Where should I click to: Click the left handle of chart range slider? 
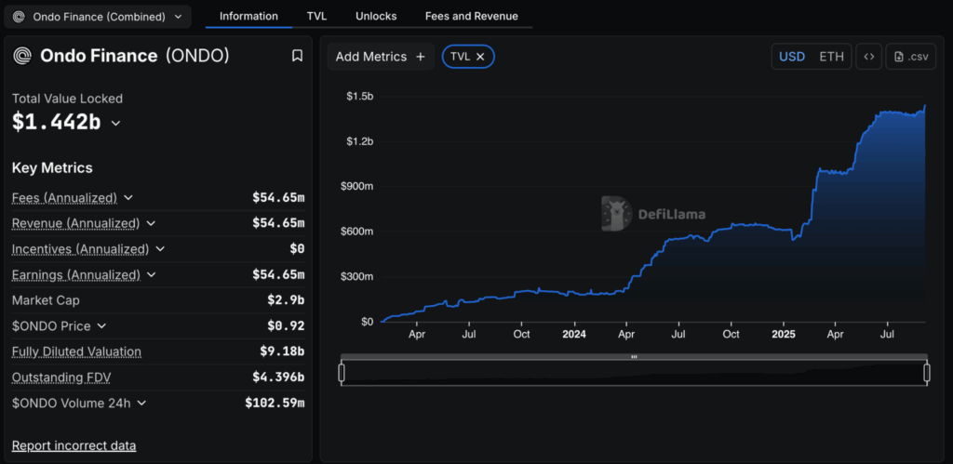point(342,373)
